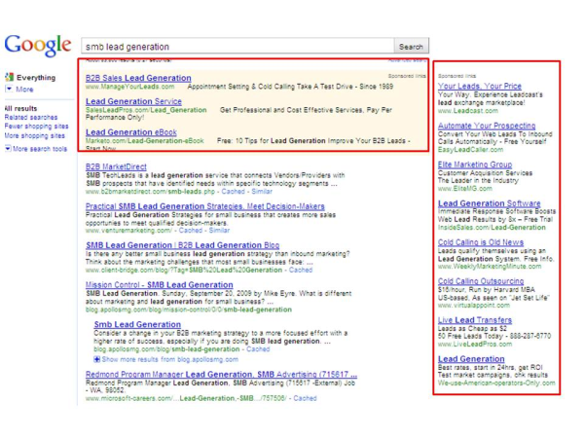Click Everything label in sidebar
Image resolution: width=584 pixels, height=438 pixels.
[36, 78]
